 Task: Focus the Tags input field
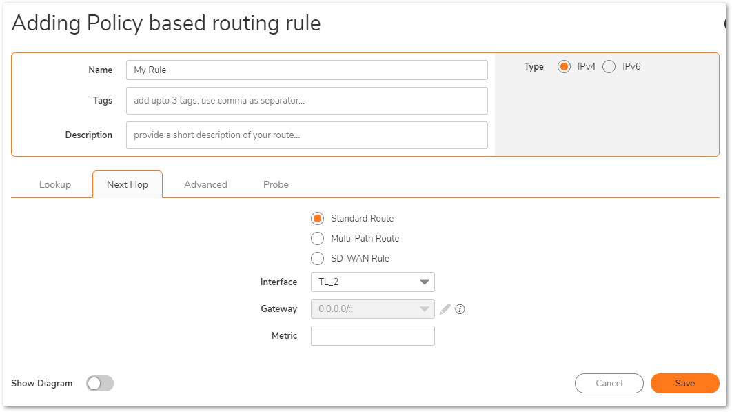[x=307, y=101]
